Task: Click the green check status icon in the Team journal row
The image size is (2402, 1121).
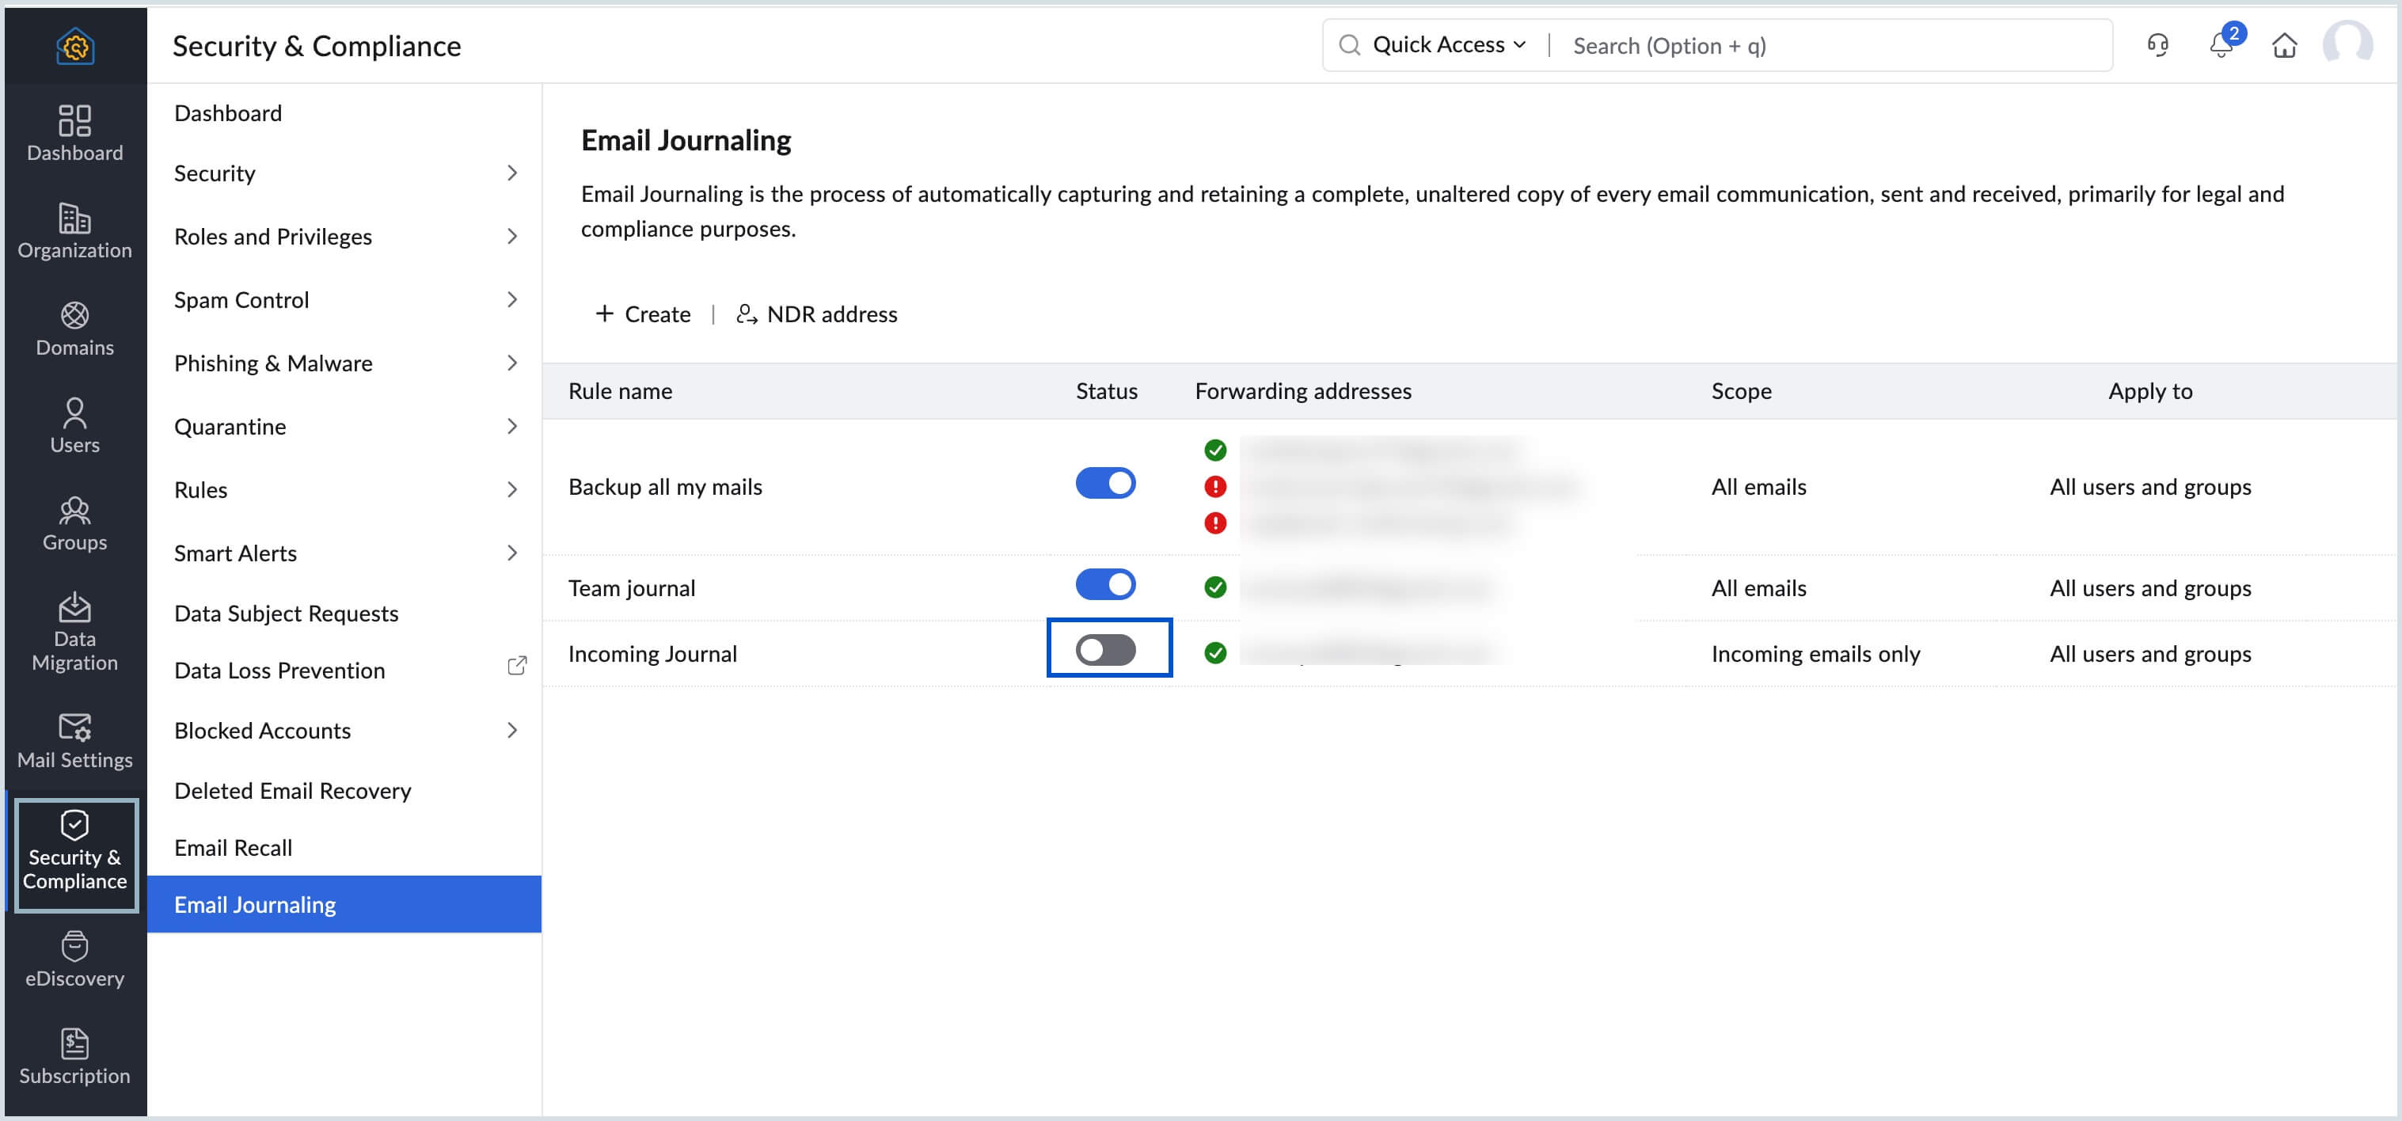Action: coord(1214,587)
